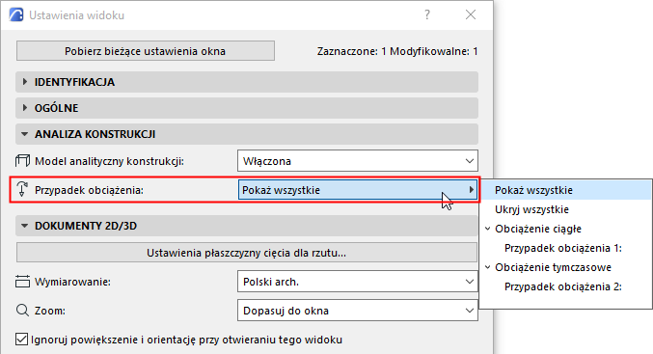Select Pokaż wszystkie in the popup menu

tap(565, 190)
